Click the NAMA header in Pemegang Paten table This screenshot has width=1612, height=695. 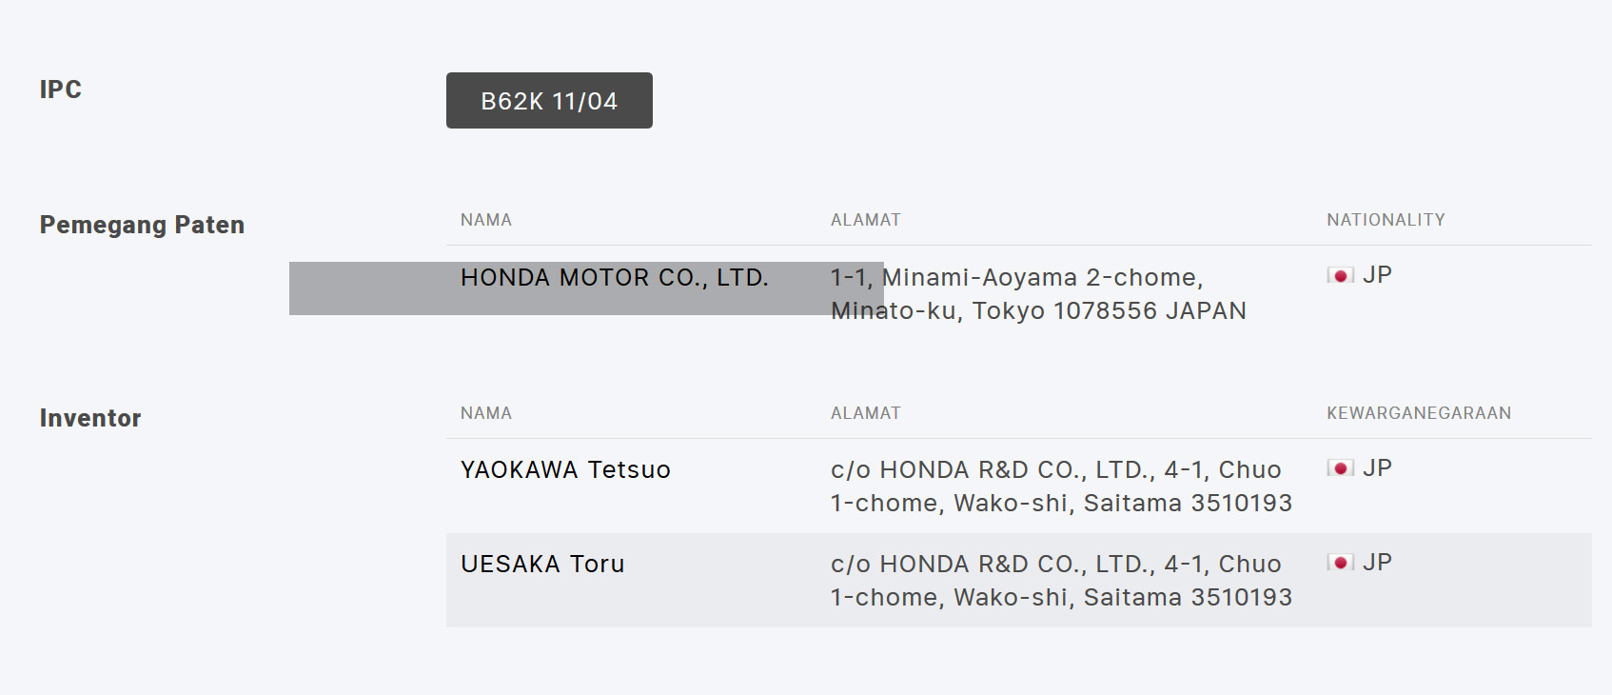coord(486,220)
